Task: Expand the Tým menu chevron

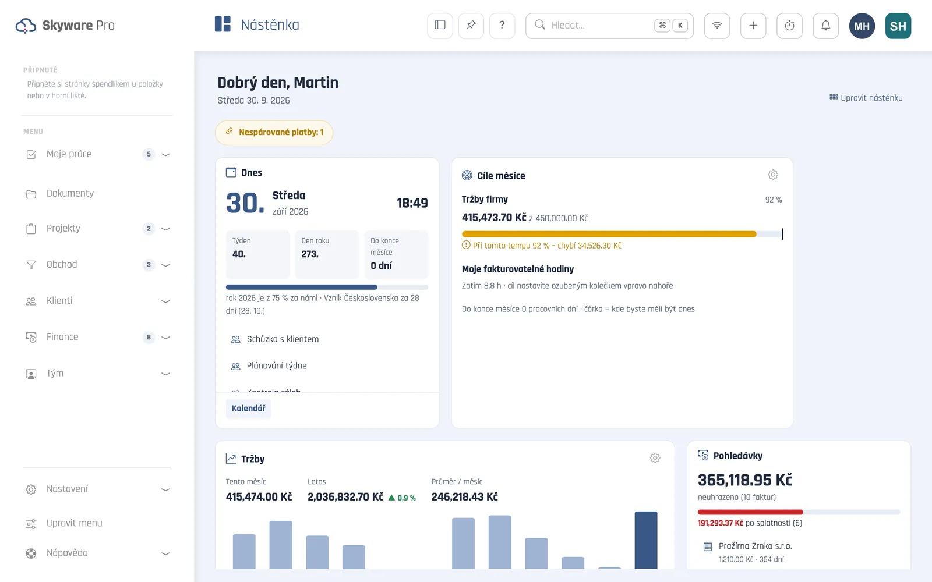Action: click(165, 374)
